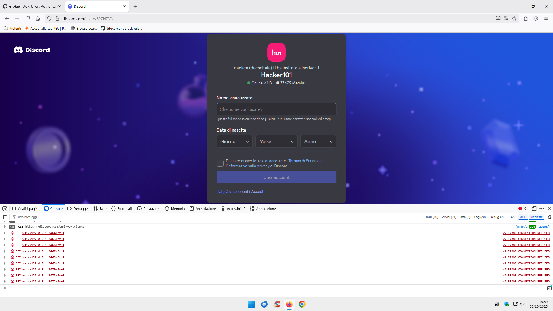Follow the 'Hai già un account? Accedi' link

[x=240, y=191]
